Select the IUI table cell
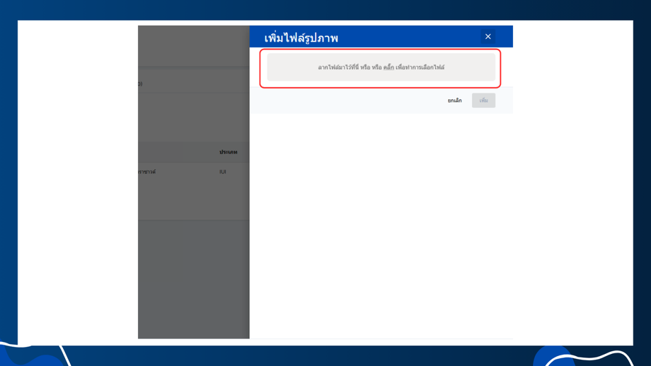 pos(223,171)
